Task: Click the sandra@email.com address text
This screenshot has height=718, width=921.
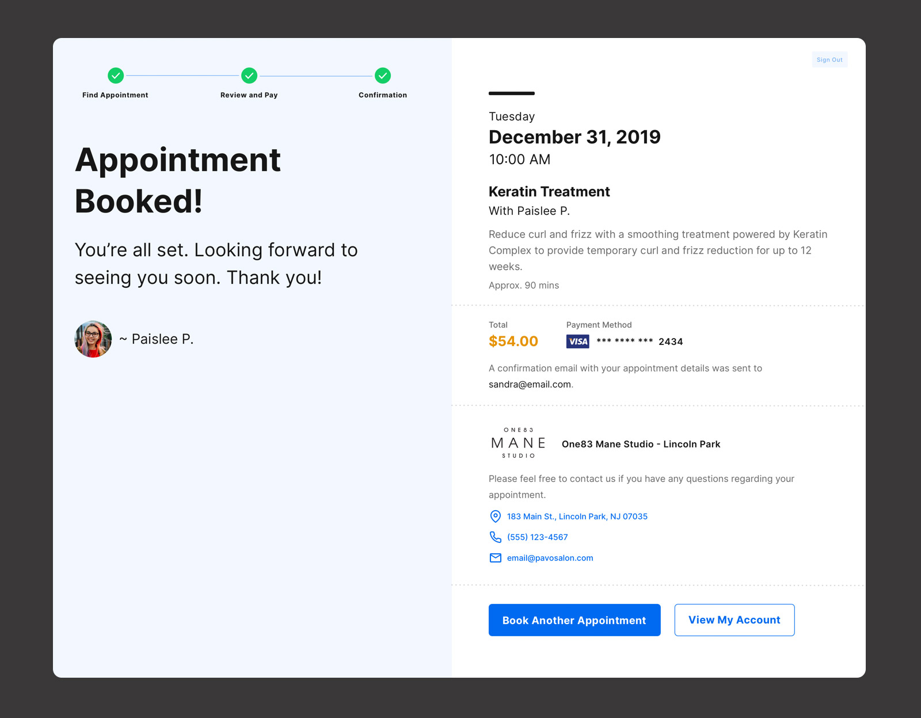Action: [530, 385]
